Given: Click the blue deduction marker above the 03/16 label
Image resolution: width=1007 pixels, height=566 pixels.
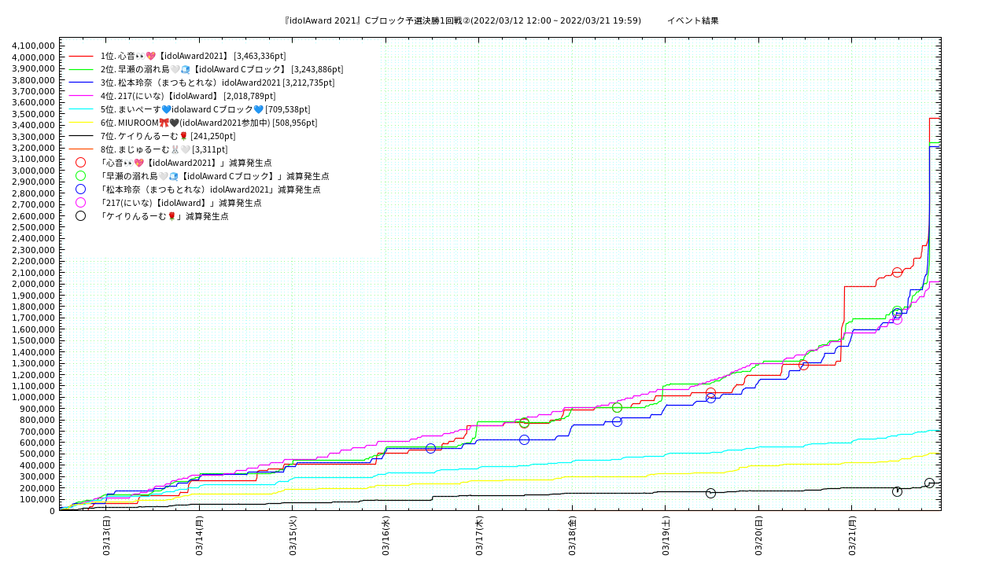Looking at the screenshot, I should [430, 448].
